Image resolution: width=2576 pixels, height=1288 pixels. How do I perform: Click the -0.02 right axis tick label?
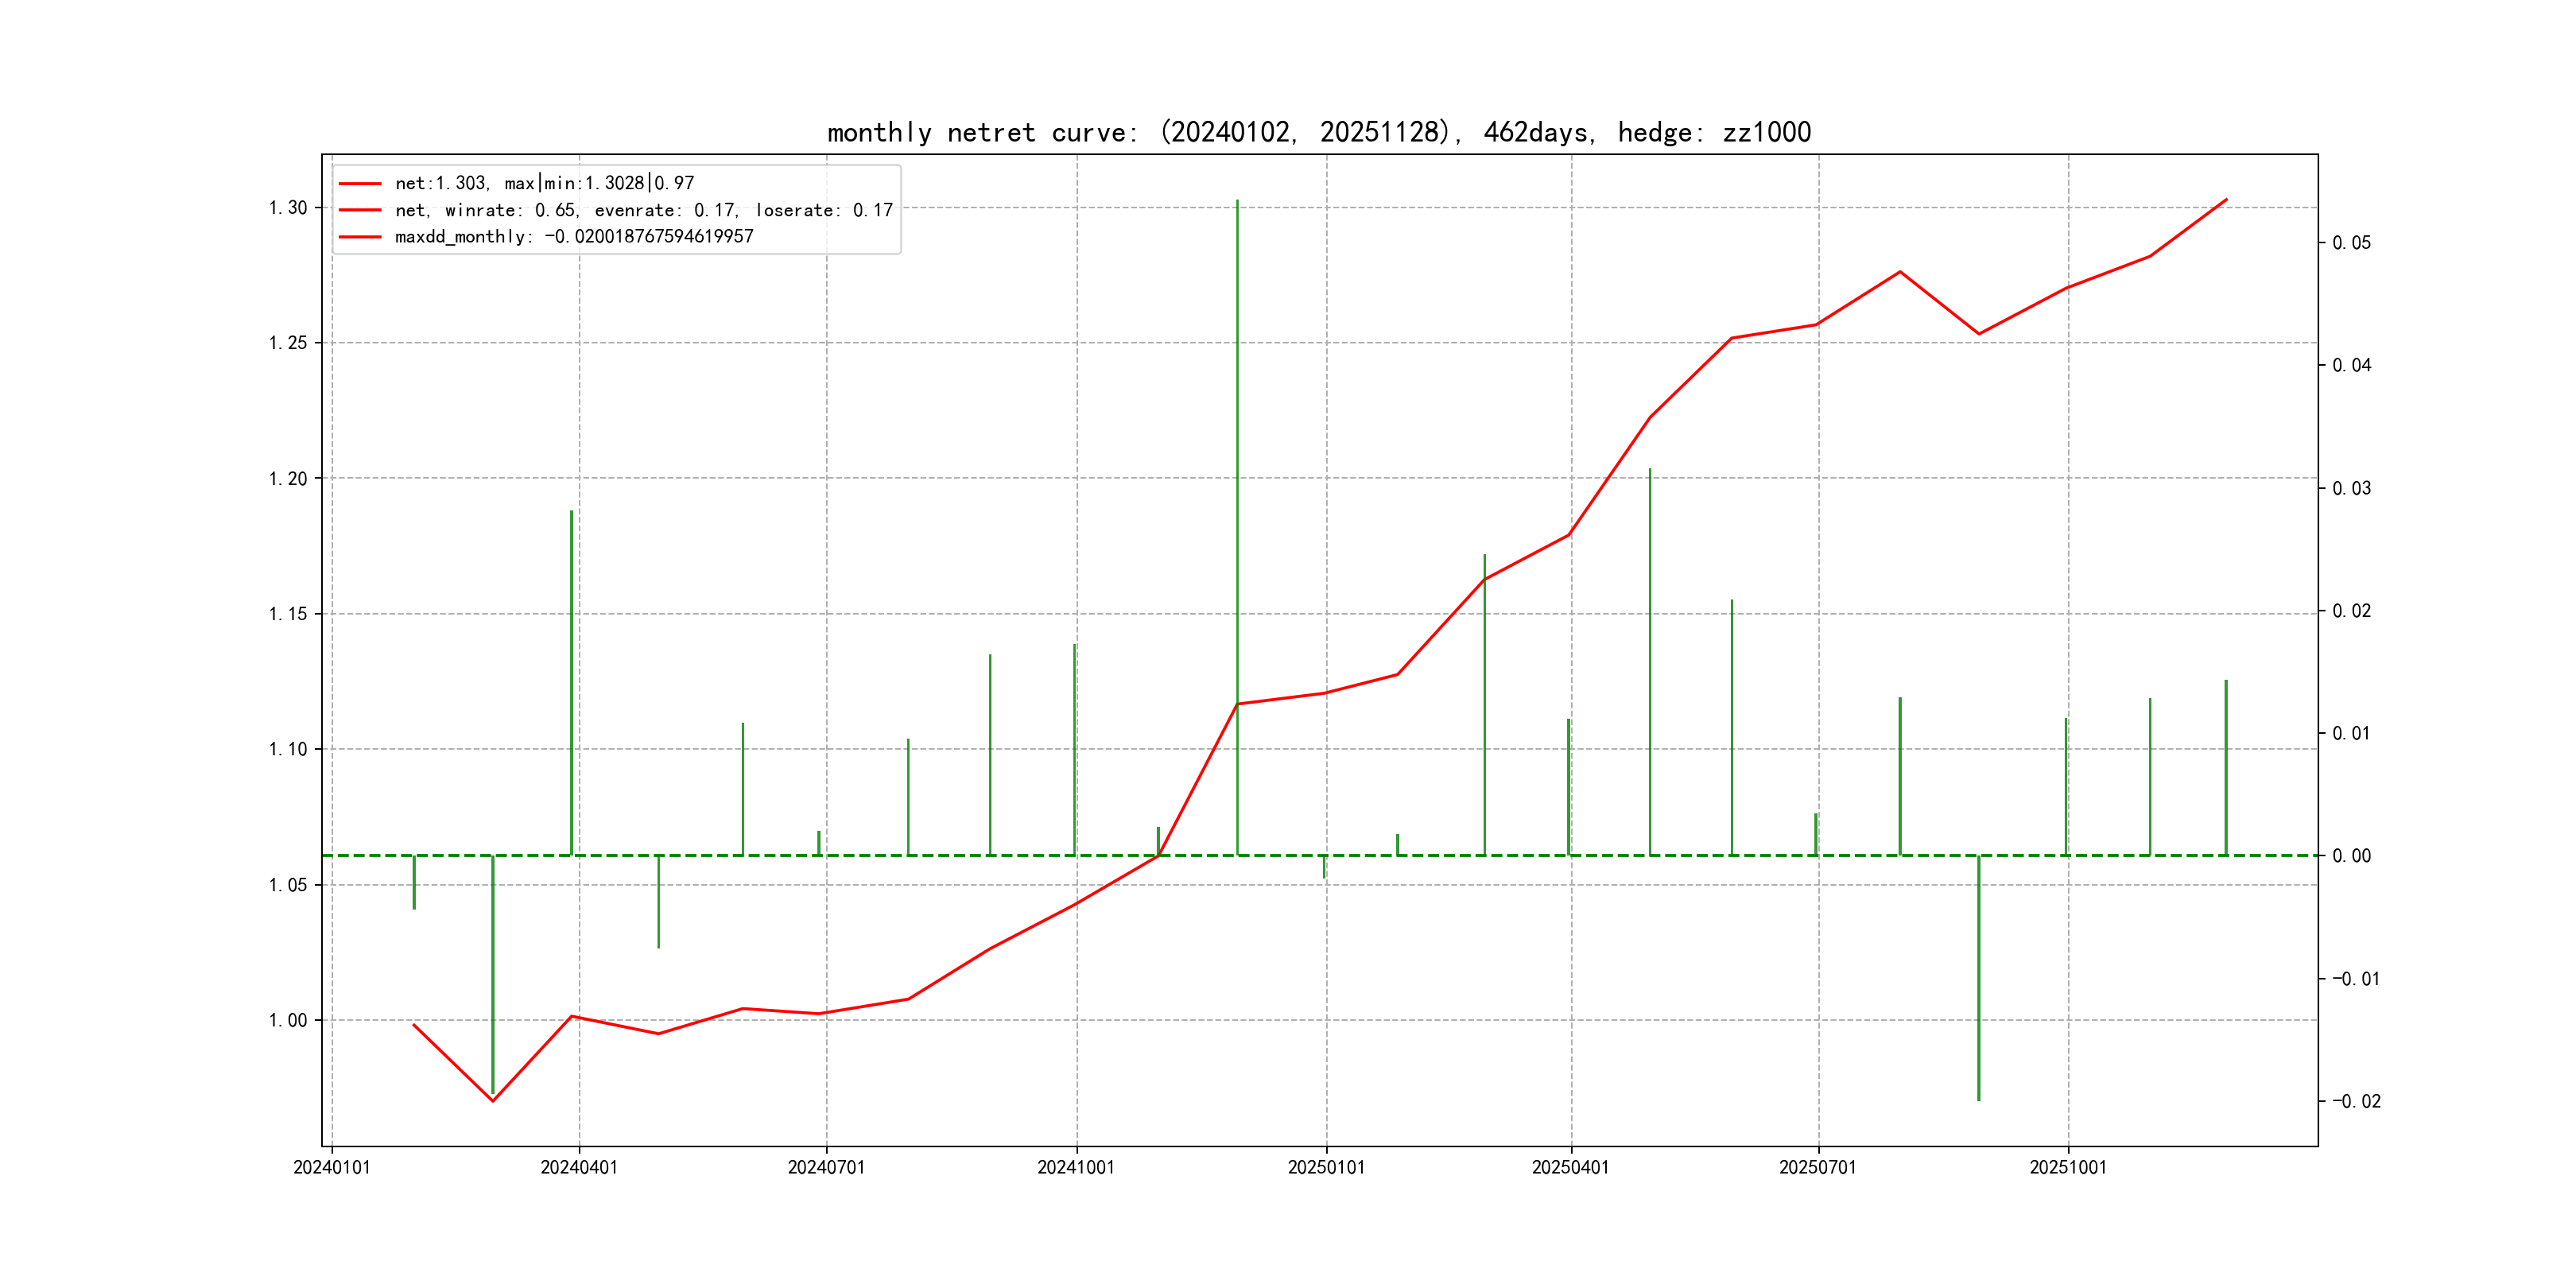(2356, 1101)
